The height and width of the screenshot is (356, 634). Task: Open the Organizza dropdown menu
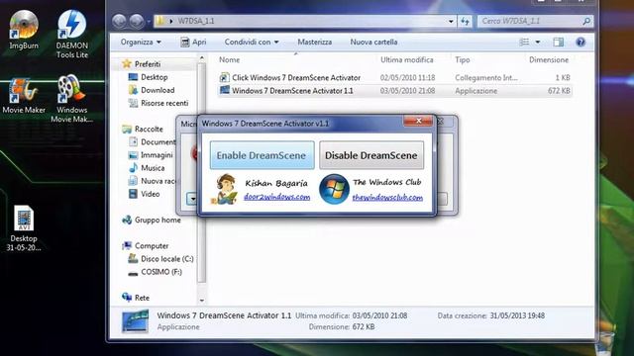[x=141, y=42]
